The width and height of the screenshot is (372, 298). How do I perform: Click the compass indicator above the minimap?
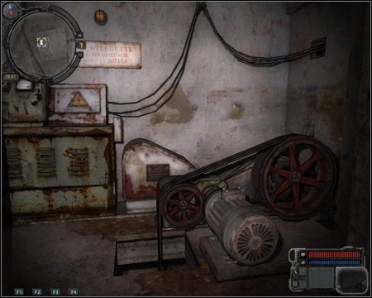(11, 10)
